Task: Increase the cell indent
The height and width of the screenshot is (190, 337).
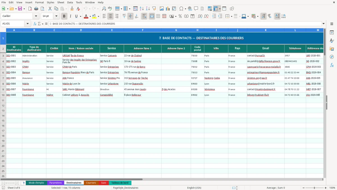Action: click(x=214, y=16)
